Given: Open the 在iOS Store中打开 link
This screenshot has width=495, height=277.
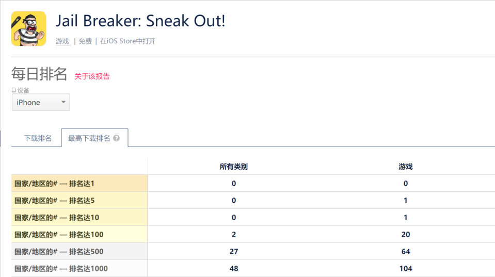Looking at the screenshot, I should tap(127, 41).
